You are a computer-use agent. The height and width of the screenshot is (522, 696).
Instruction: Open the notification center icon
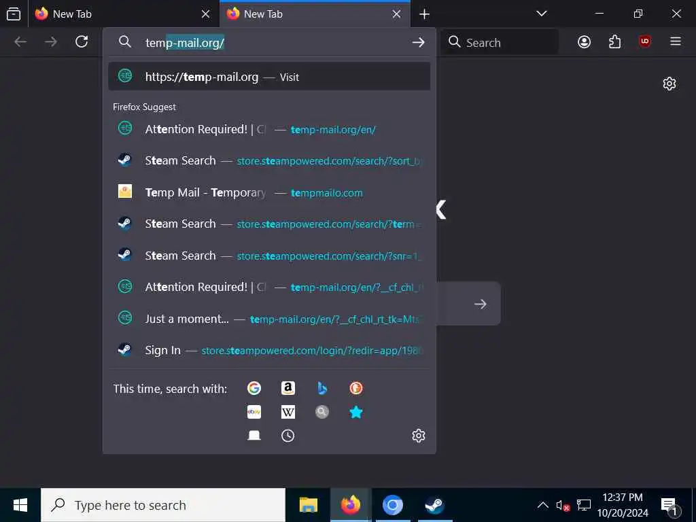pyautogui.click(x=669, y=506)
